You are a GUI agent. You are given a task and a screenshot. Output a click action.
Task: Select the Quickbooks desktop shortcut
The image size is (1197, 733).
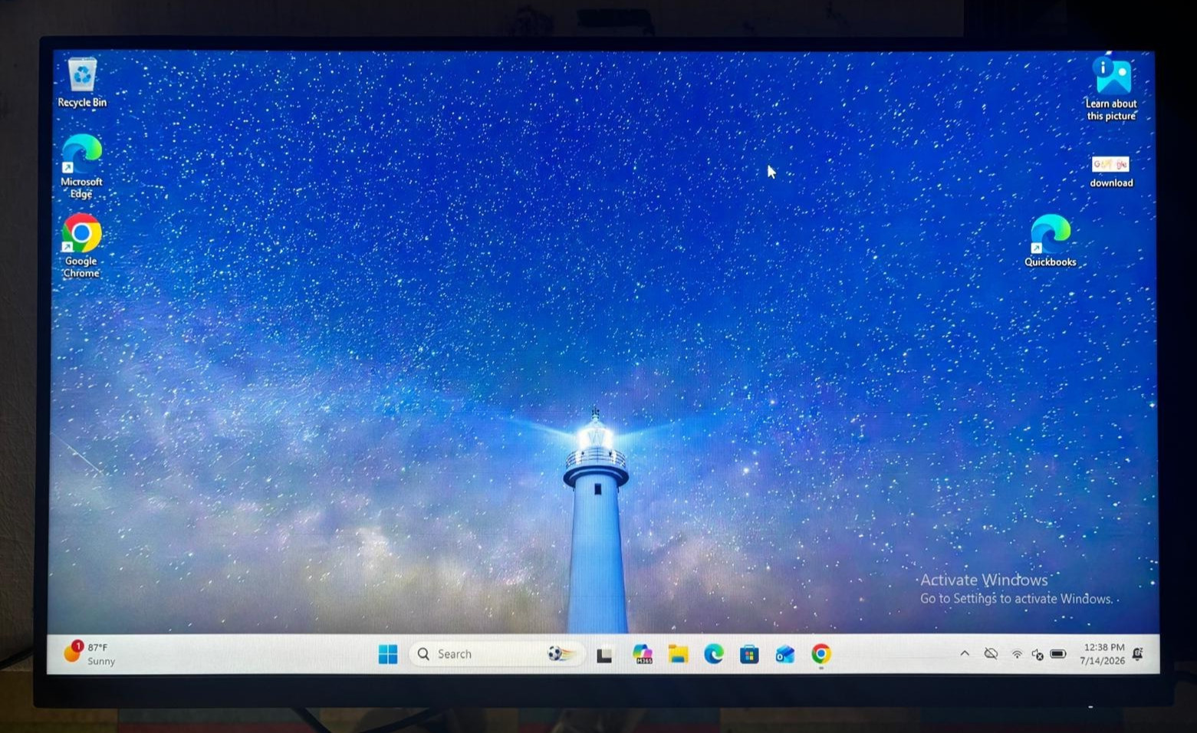click(x=1051, y=241)
